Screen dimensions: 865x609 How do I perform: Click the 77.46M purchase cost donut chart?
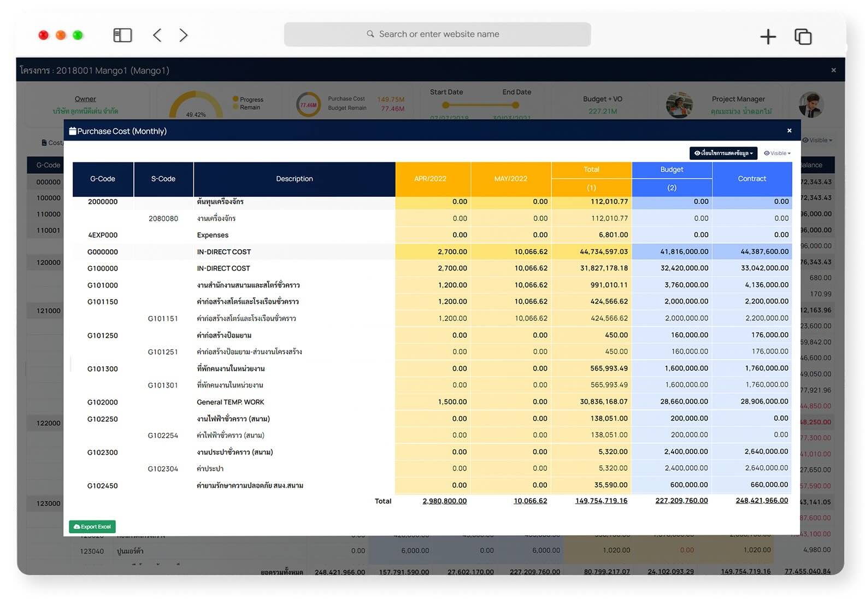pos(308,104)
